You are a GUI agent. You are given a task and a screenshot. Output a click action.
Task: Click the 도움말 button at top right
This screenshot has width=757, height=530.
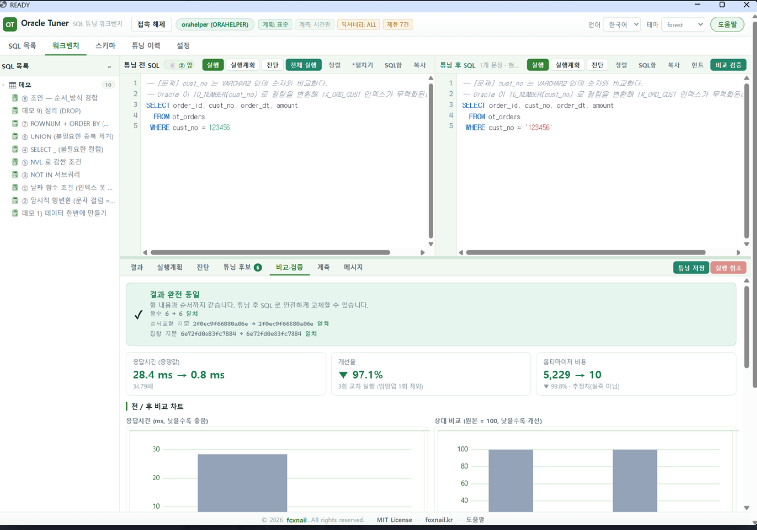coord(727,24)
